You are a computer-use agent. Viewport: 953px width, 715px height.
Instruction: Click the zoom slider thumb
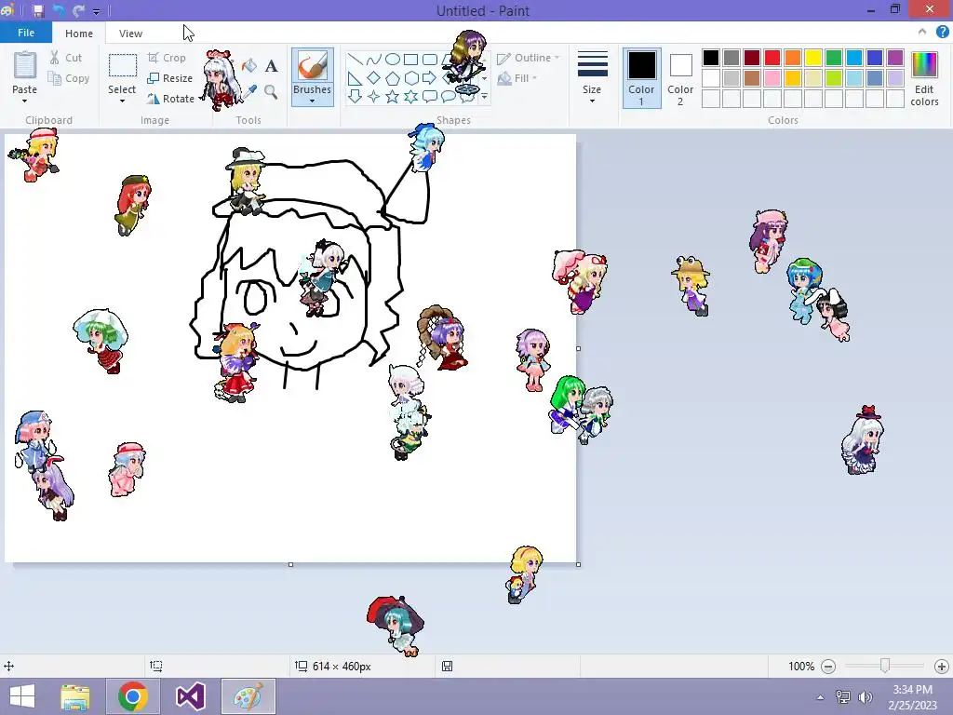point(885,667)
